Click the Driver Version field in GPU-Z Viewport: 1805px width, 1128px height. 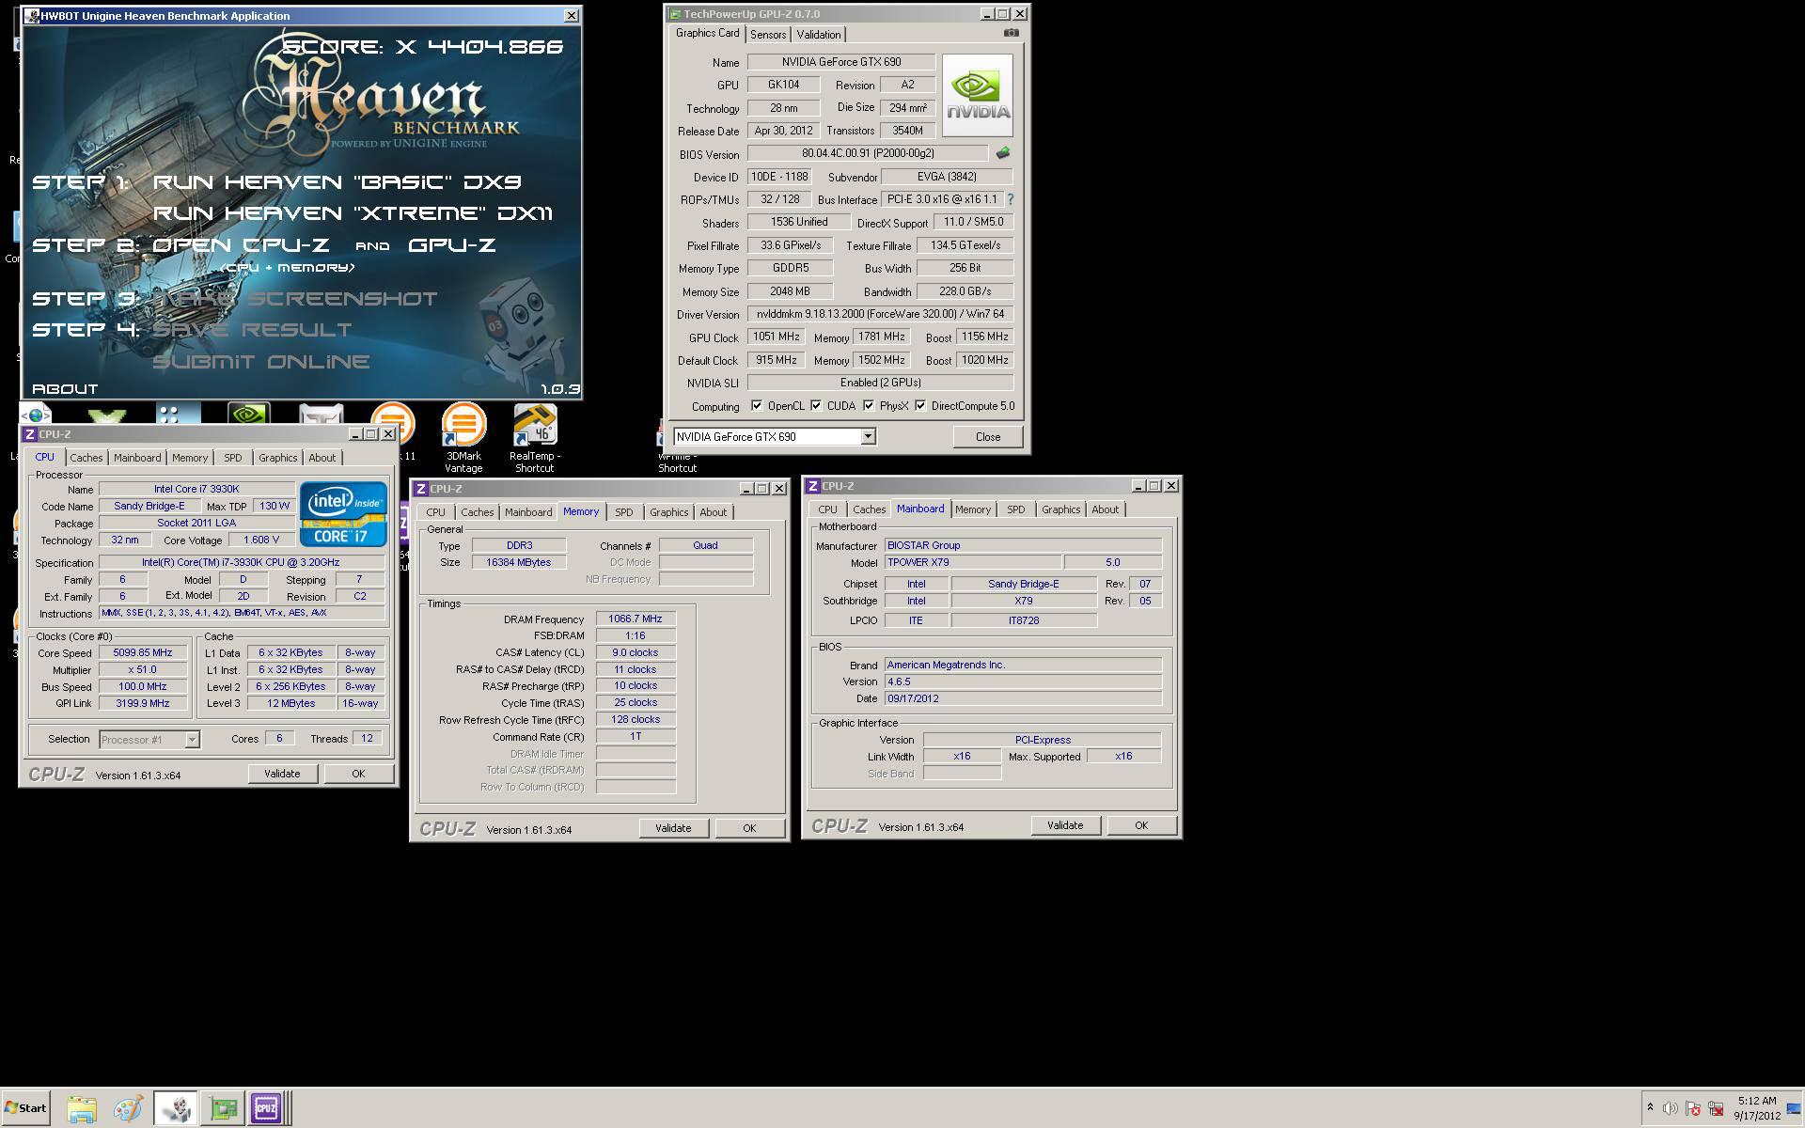(880, 314)
